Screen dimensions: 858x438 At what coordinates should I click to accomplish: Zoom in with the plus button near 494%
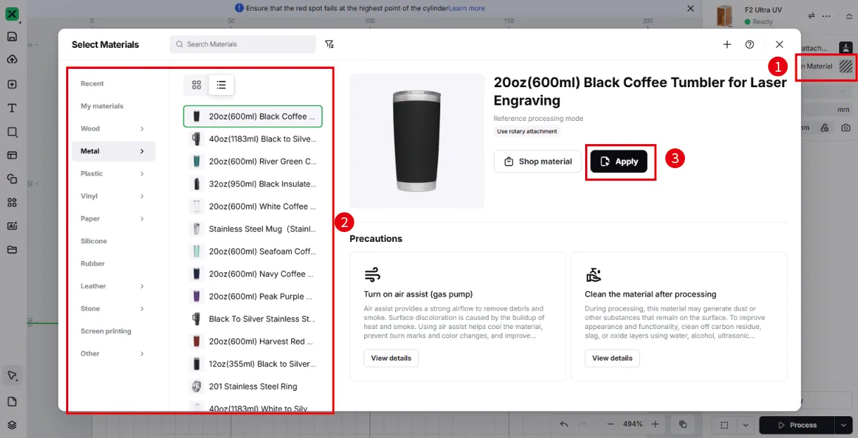655,425
